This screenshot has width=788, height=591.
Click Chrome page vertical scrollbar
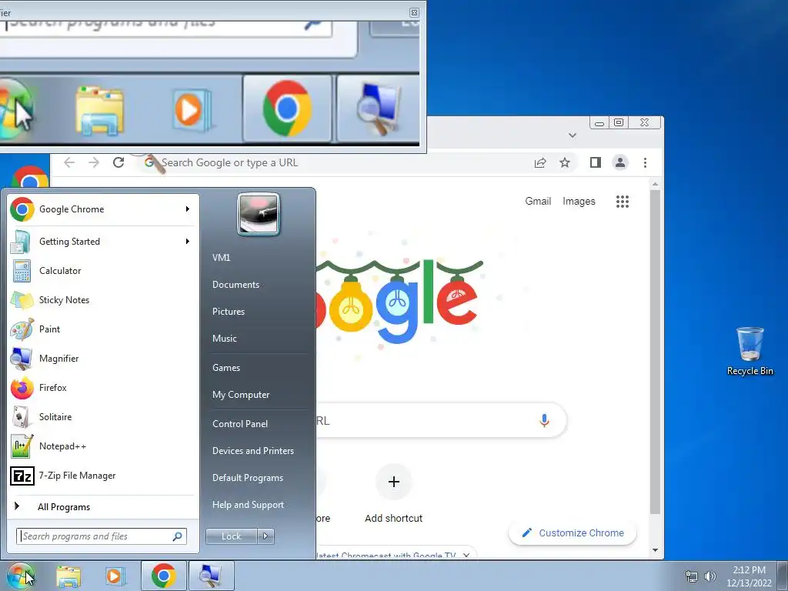[655, 352]
